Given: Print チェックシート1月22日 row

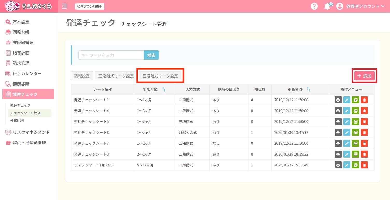Looking at the screenshot, I should click(x=338, y=165).
